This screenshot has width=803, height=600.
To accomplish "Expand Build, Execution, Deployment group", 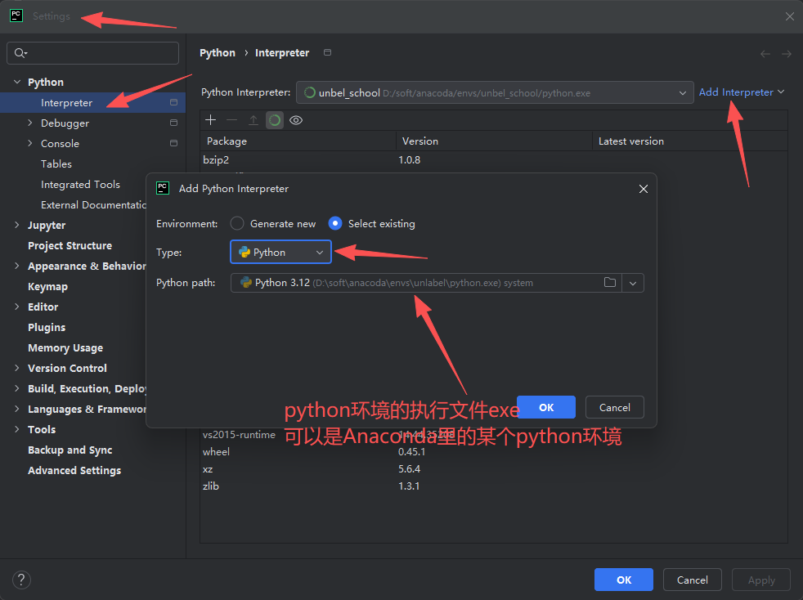I will (x=17, y=388).
